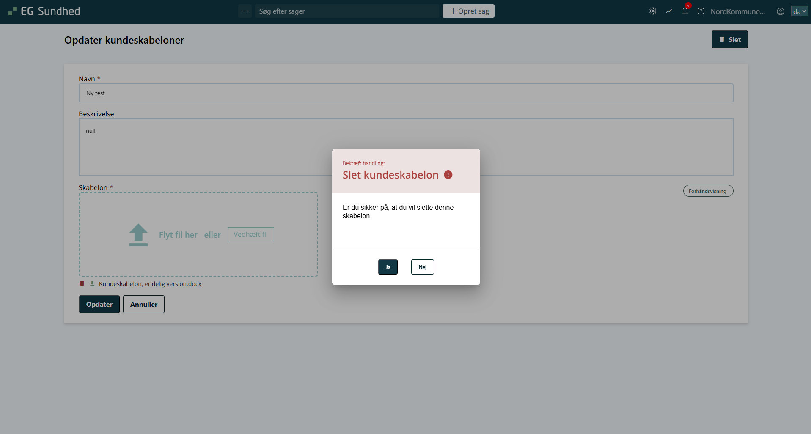Open the statistics trend line icon
811x434 pixels.
[669, 11]
